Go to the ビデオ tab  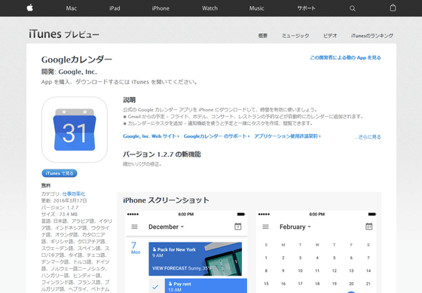click(x=330, y=35)
